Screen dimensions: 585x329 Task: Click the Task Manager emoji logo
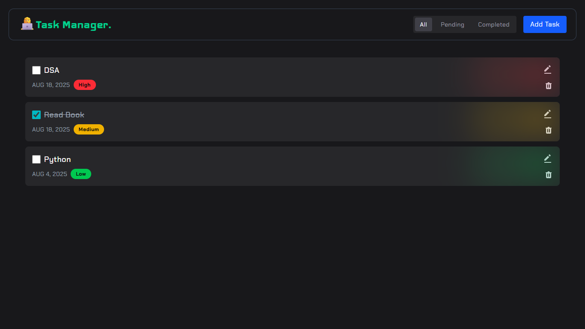click(27, 24)
